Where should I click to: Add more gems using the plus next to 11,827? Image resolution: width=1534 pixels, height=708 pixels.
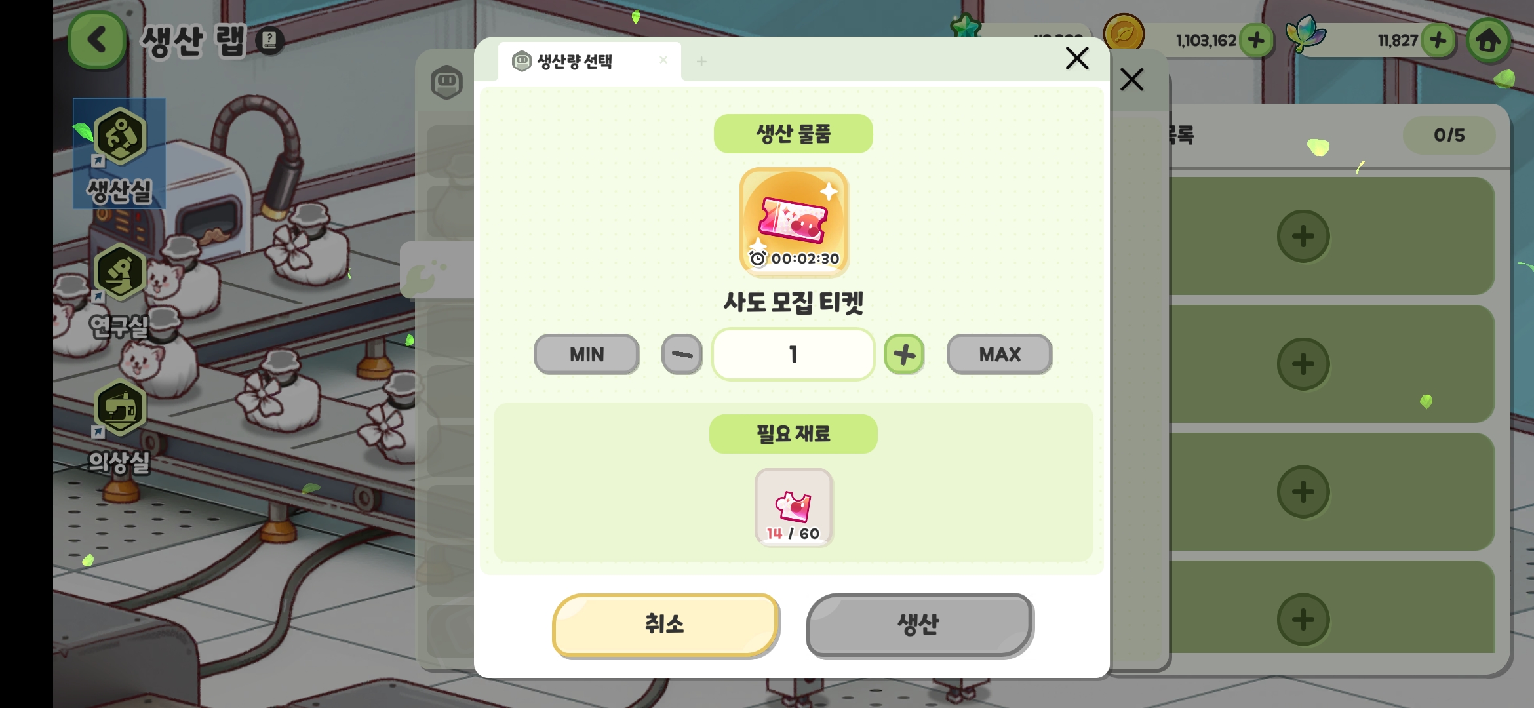click(1438, 41)
